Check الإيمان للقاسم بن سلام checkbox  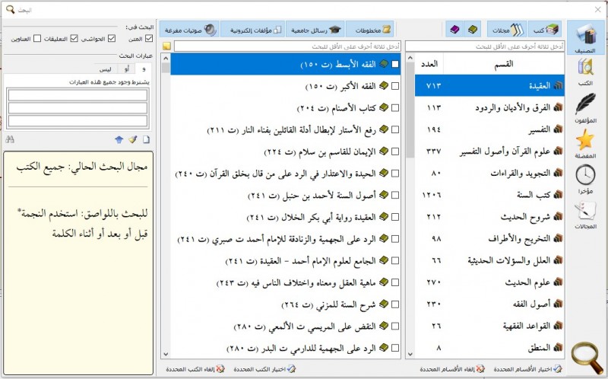point(395,151)
